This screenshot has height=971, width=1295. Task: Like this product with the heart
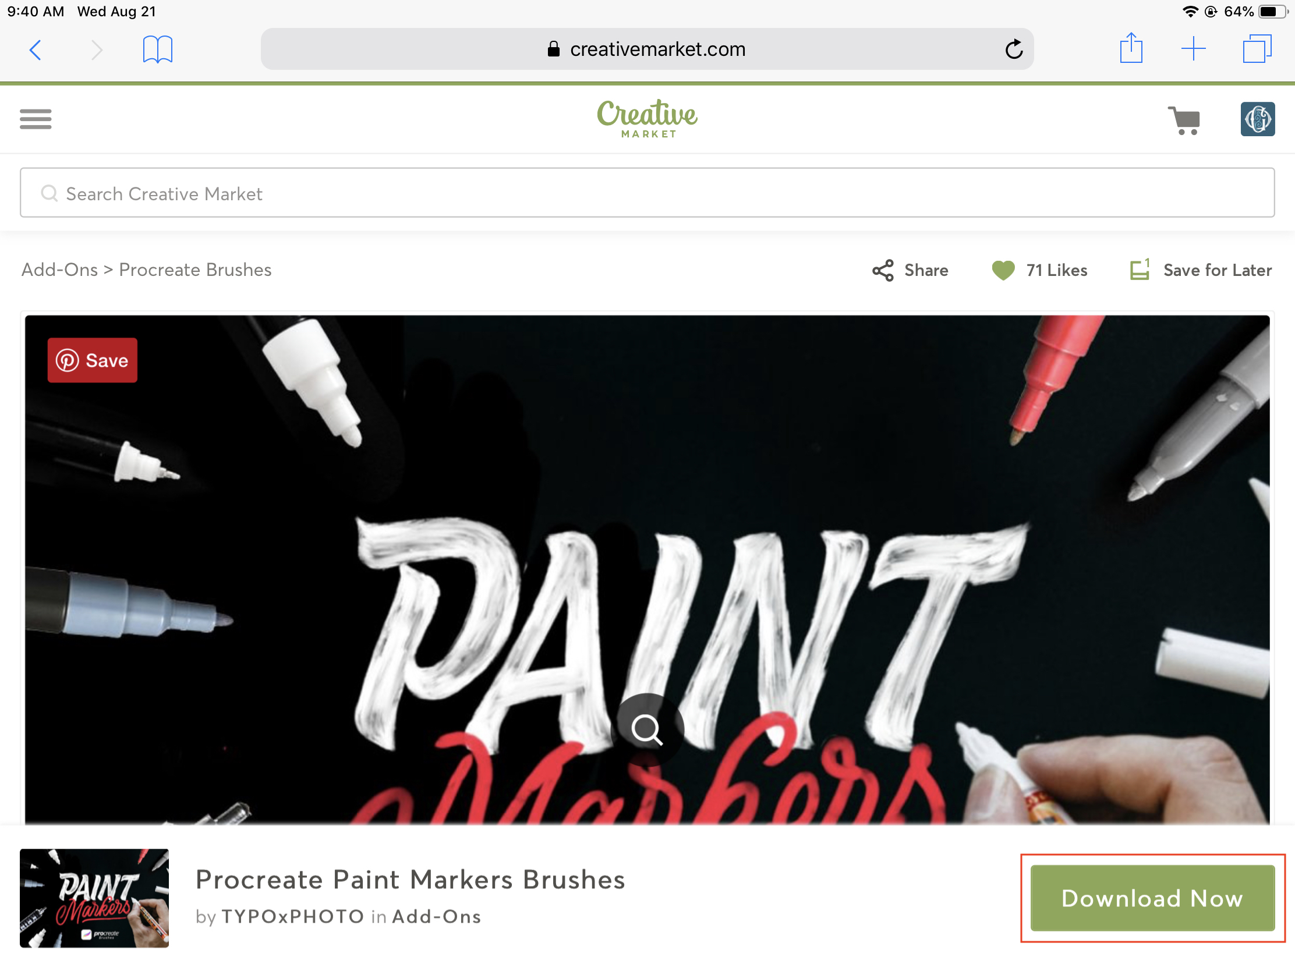(x=1003, y=271)
